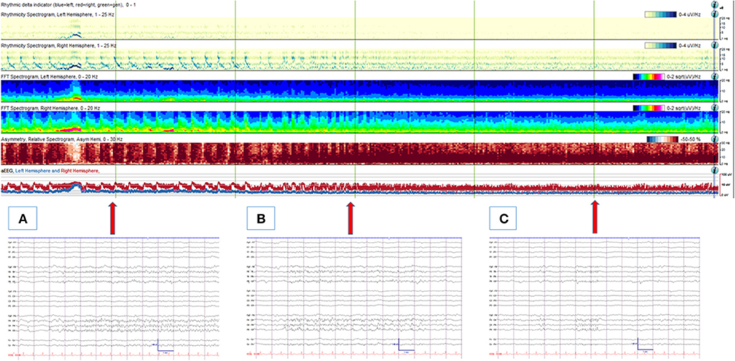
Task: Click '0-4 uV/Hz' label of Left Hemisphere rhythmicity
Action: 690,14
